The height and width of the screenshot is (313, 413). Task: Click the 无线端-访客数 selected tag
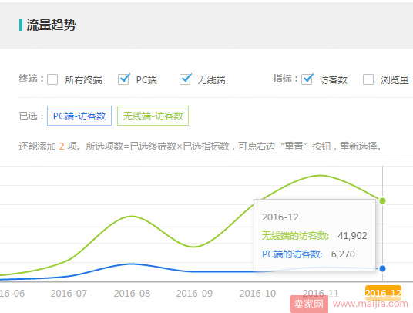tap(153, 116)
